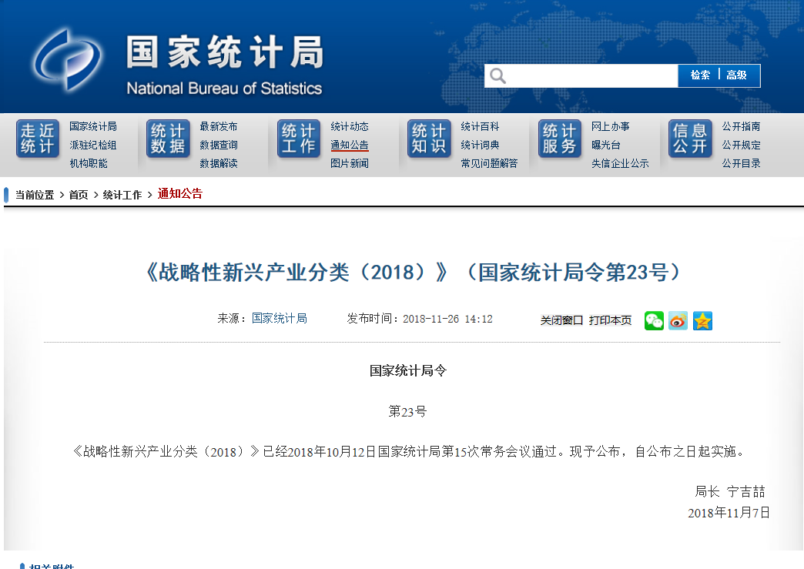Open the 统计数据 section icon

click(x=168, y=139)
